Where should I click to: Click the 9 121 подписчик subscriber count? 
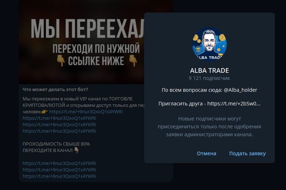click(x=209, y=78)
